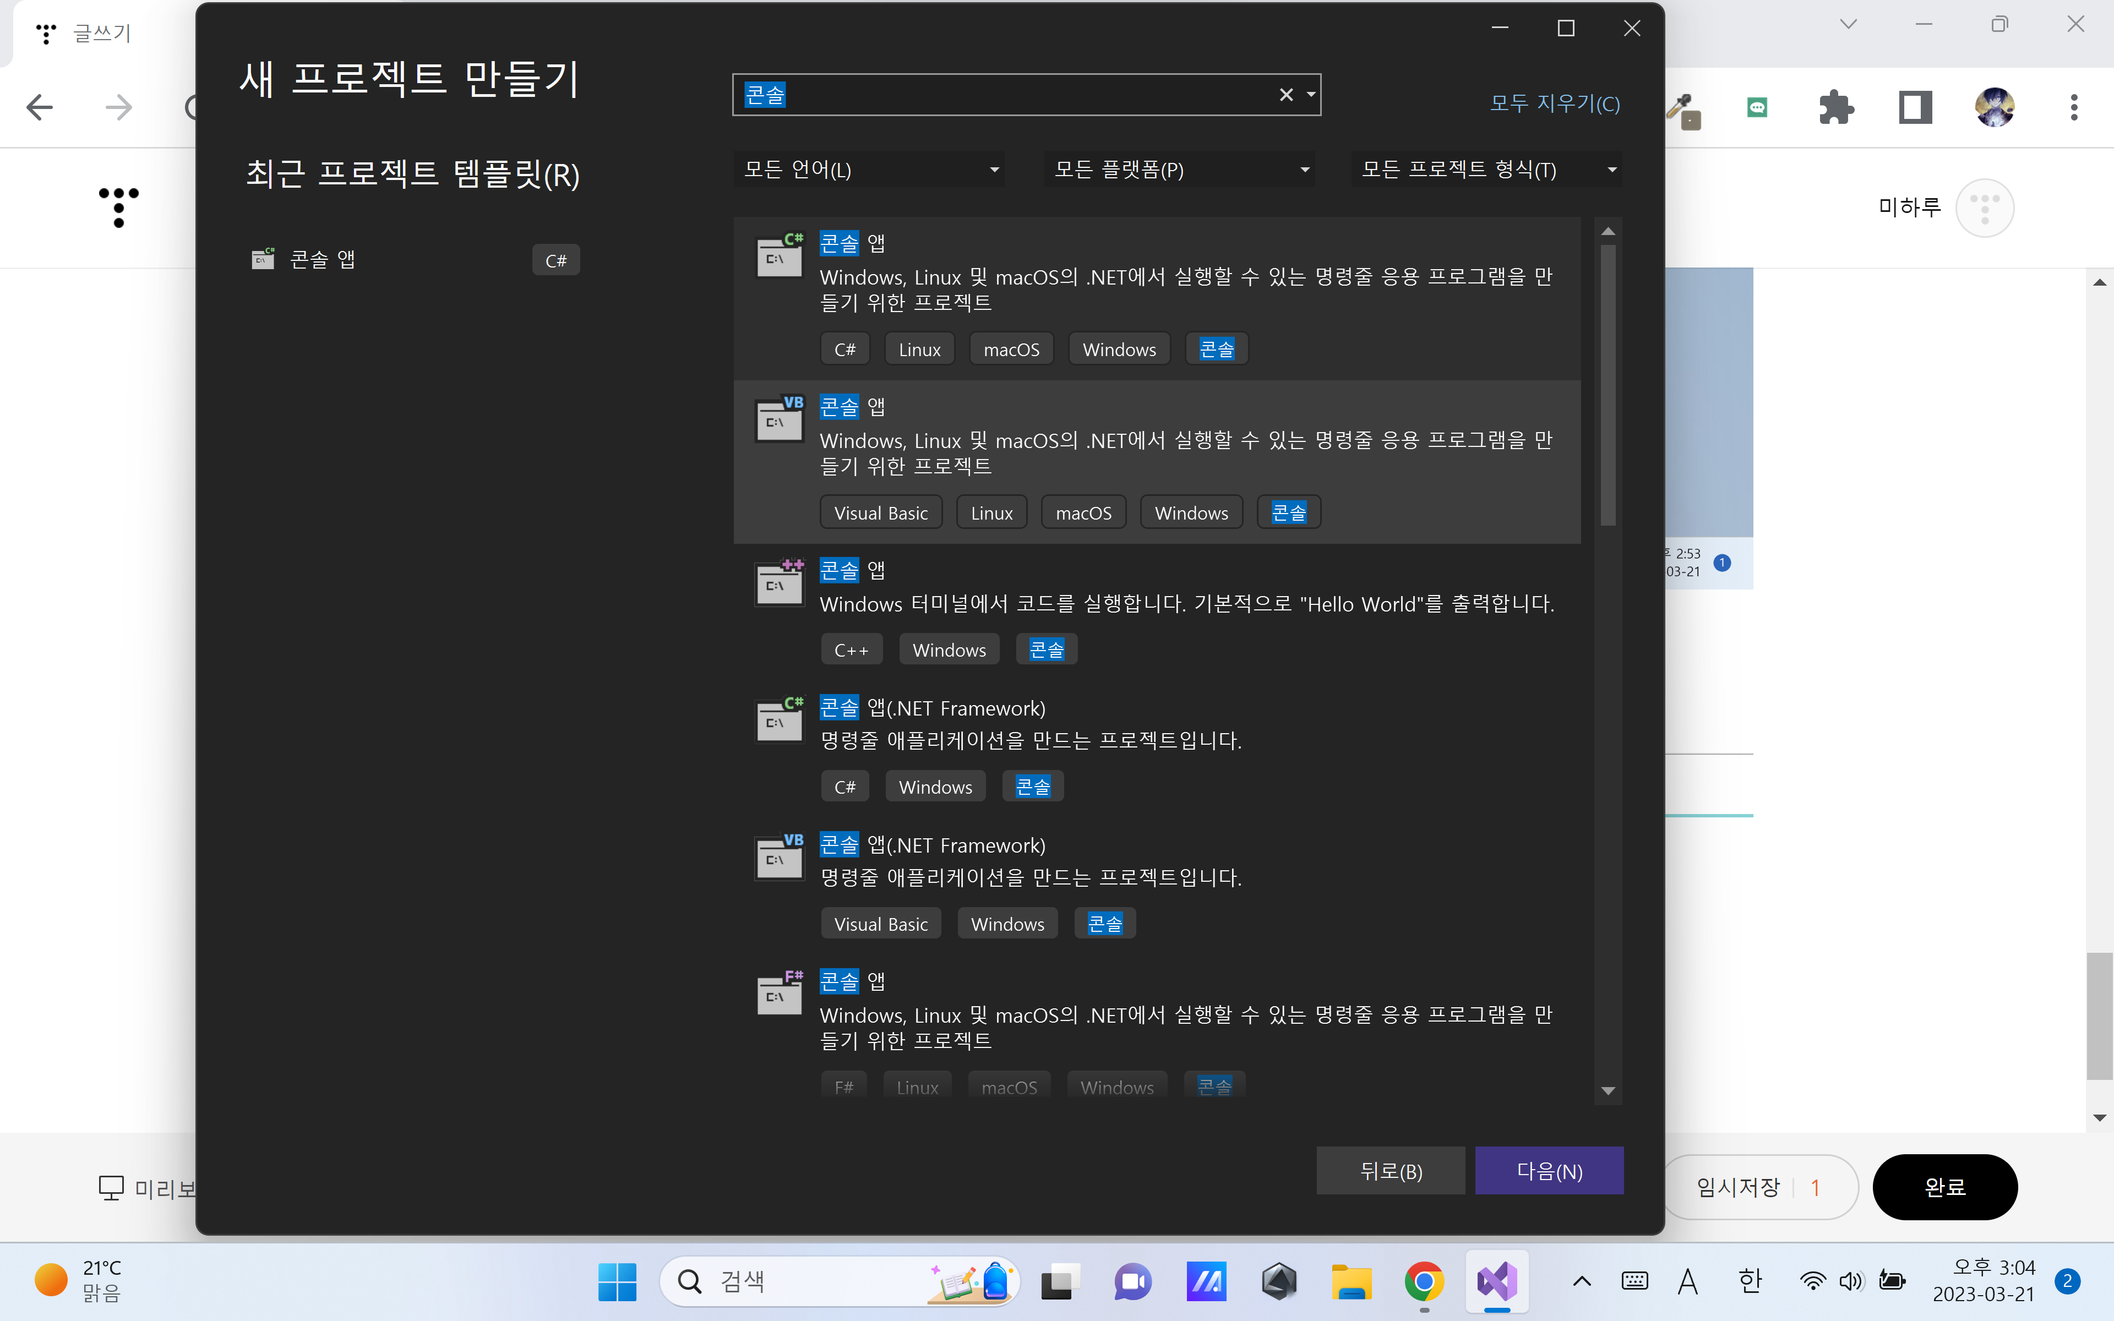The height and width of the screenshot is (1321, 2114).
Task: Expand the all platforms filter dropdown
Action: [1179, 170]
